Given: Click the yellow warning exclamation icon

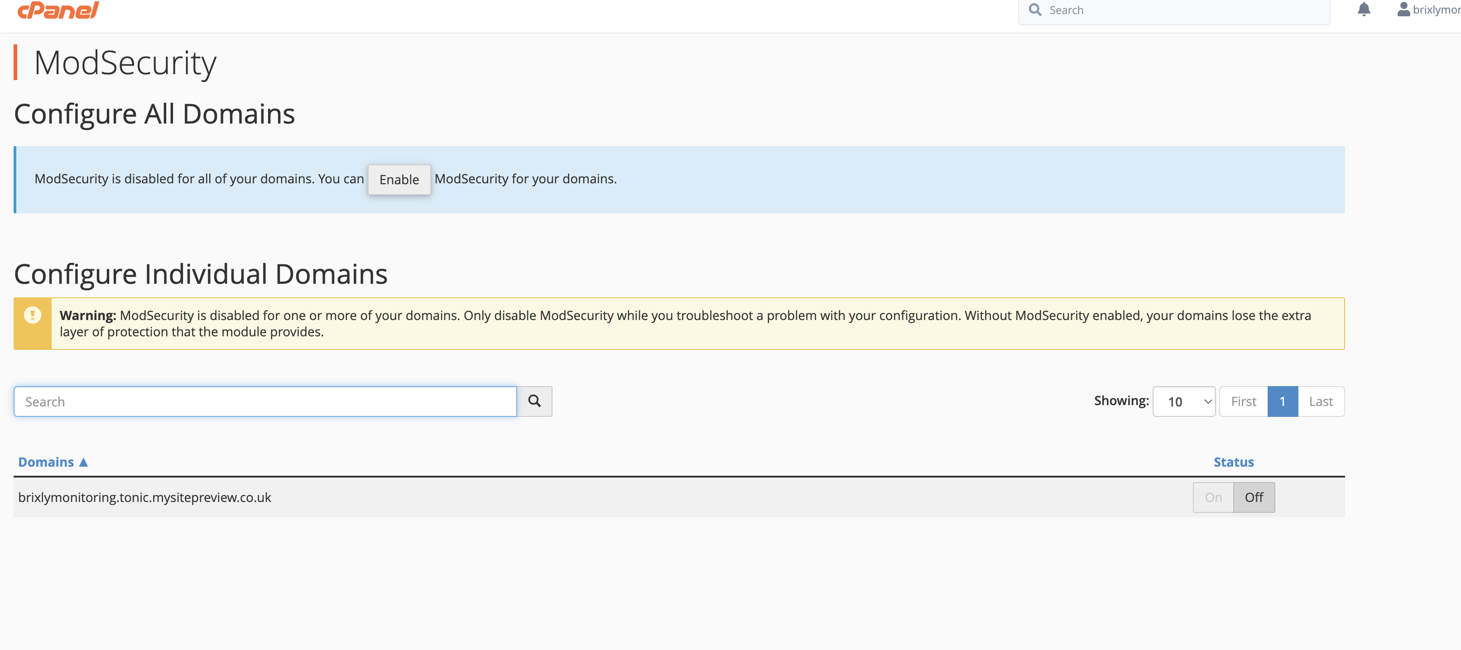Looking at the screenshot, I should [x=32, y=315].
